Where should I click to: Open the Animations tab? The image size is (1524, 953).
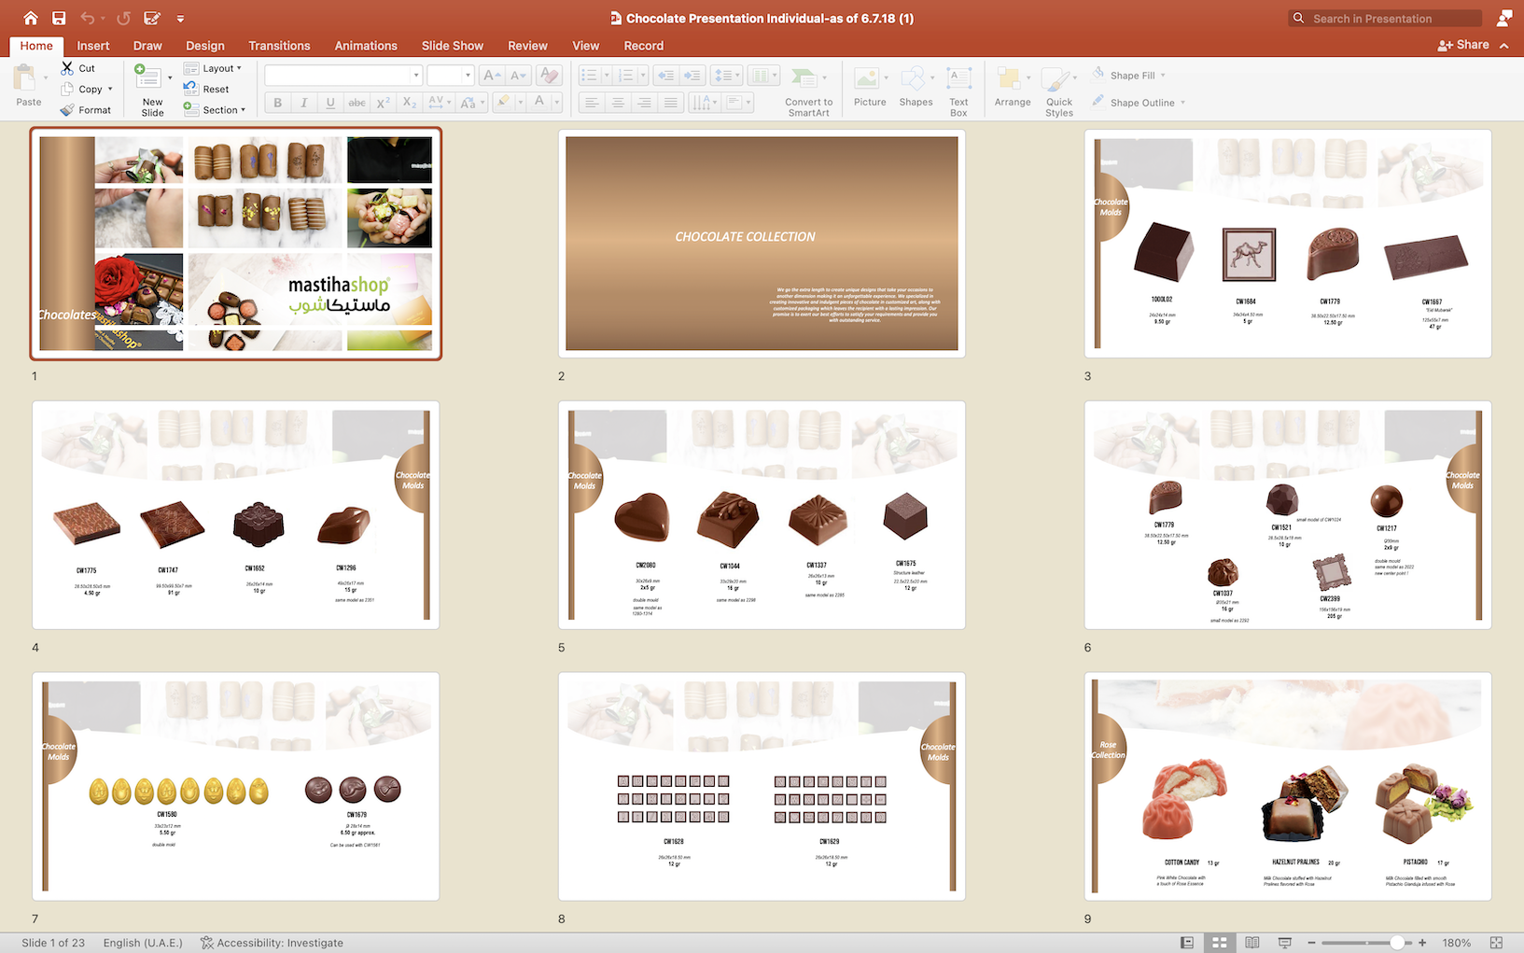click(x=366, y=46)
